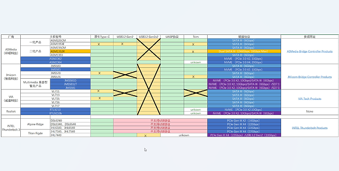The width and height of the screenshot is (339, 171).
Task: Select the 参阅网址 column header
Action: pyautogui.click(x=310, y=37)
